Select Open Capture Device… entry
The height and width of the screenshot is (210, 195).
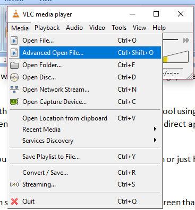pos(86,102)
